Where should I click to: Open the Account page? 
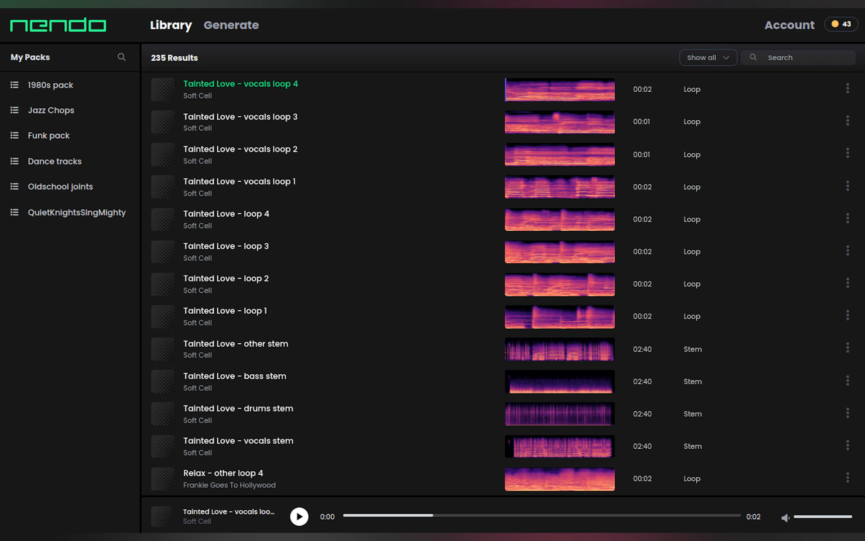[789, 25]
